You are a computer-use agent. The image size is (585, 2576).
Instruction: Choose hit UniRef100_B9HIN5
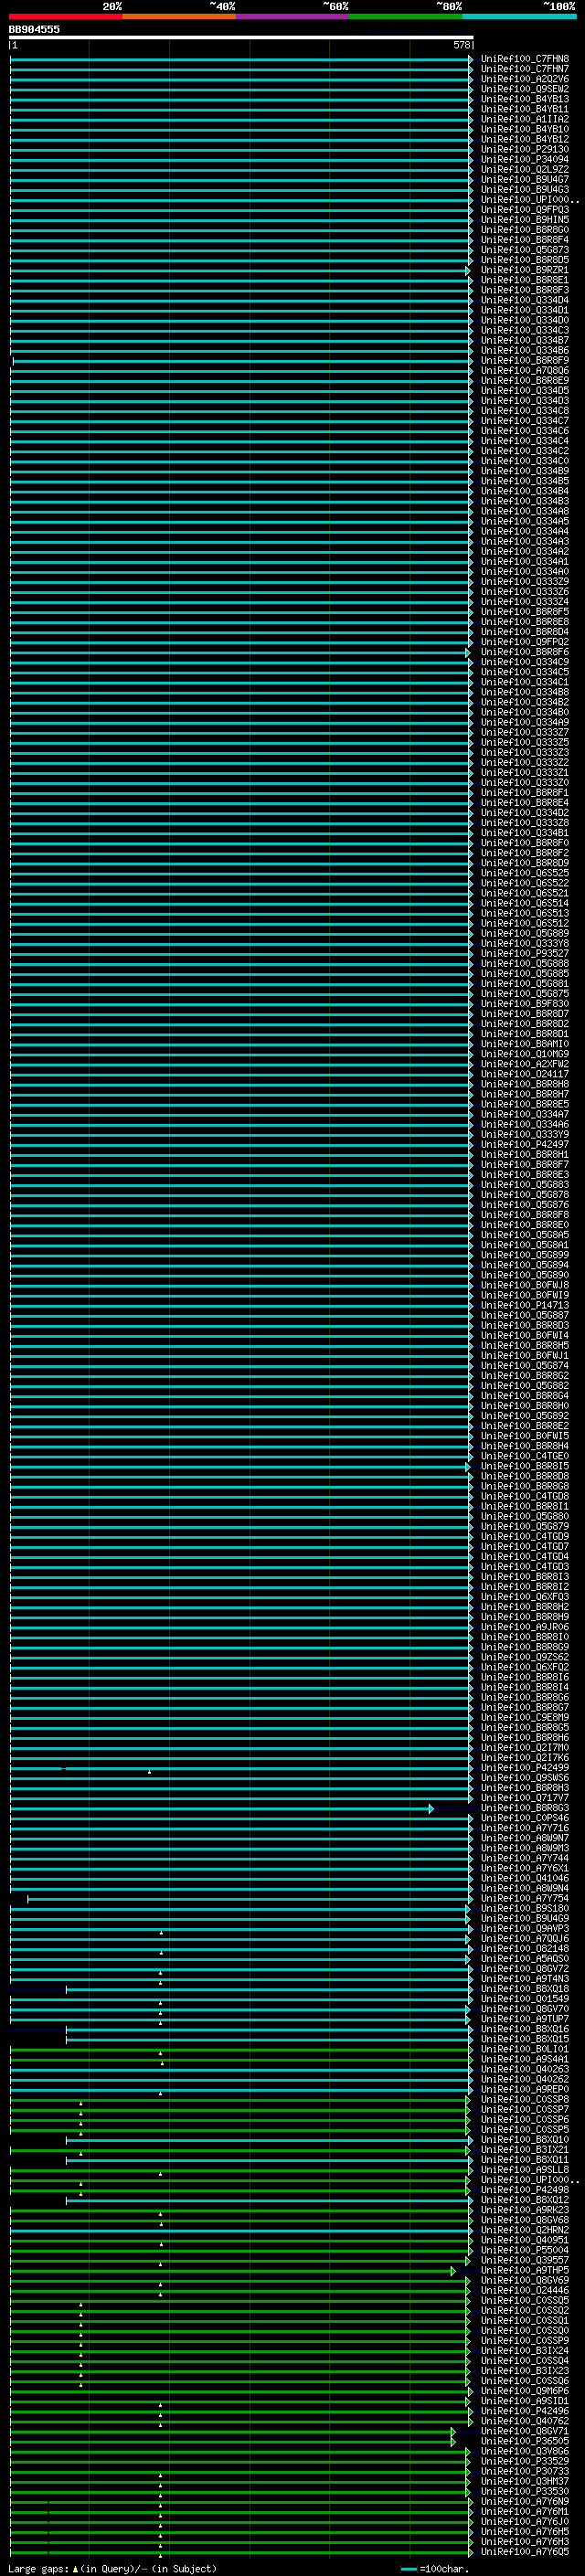coord(525,220)
